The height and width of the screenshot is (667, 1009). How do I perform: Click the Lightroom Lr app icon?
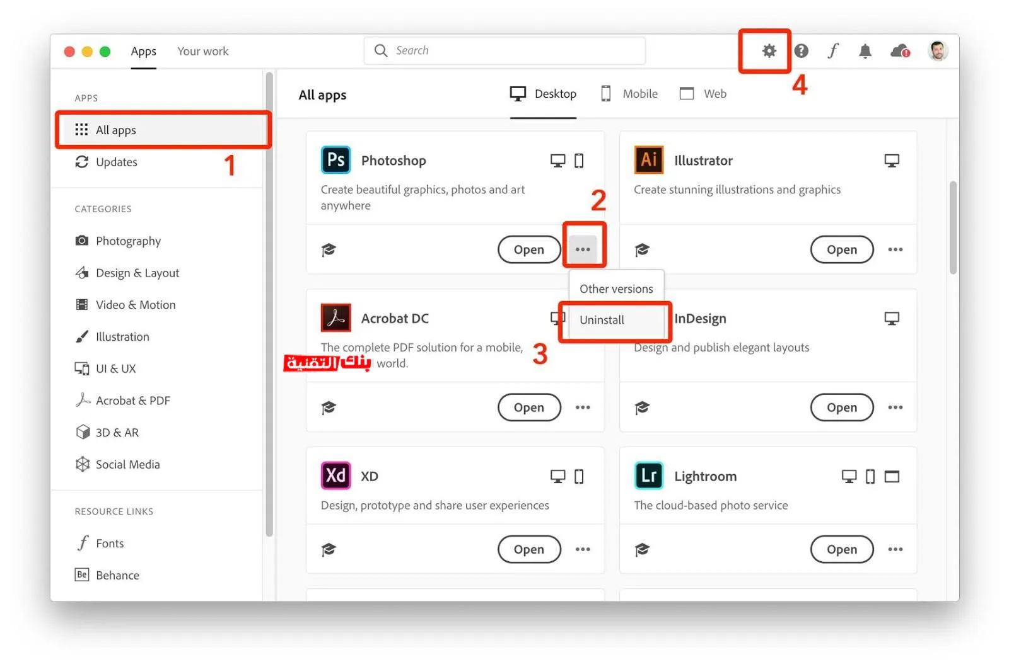coord(649,476)
